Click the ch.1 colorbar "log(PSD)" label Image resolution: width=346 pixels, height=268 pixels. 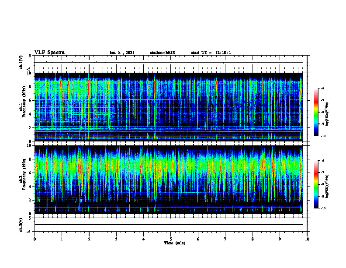pyautogui.click(x=327, y=114)
